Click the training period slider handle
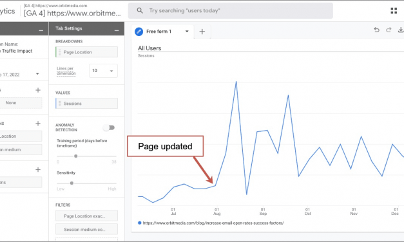 (x=76, y=156)
